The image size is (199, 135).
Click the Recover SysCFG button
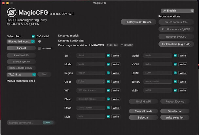click(x=176, y=37)
